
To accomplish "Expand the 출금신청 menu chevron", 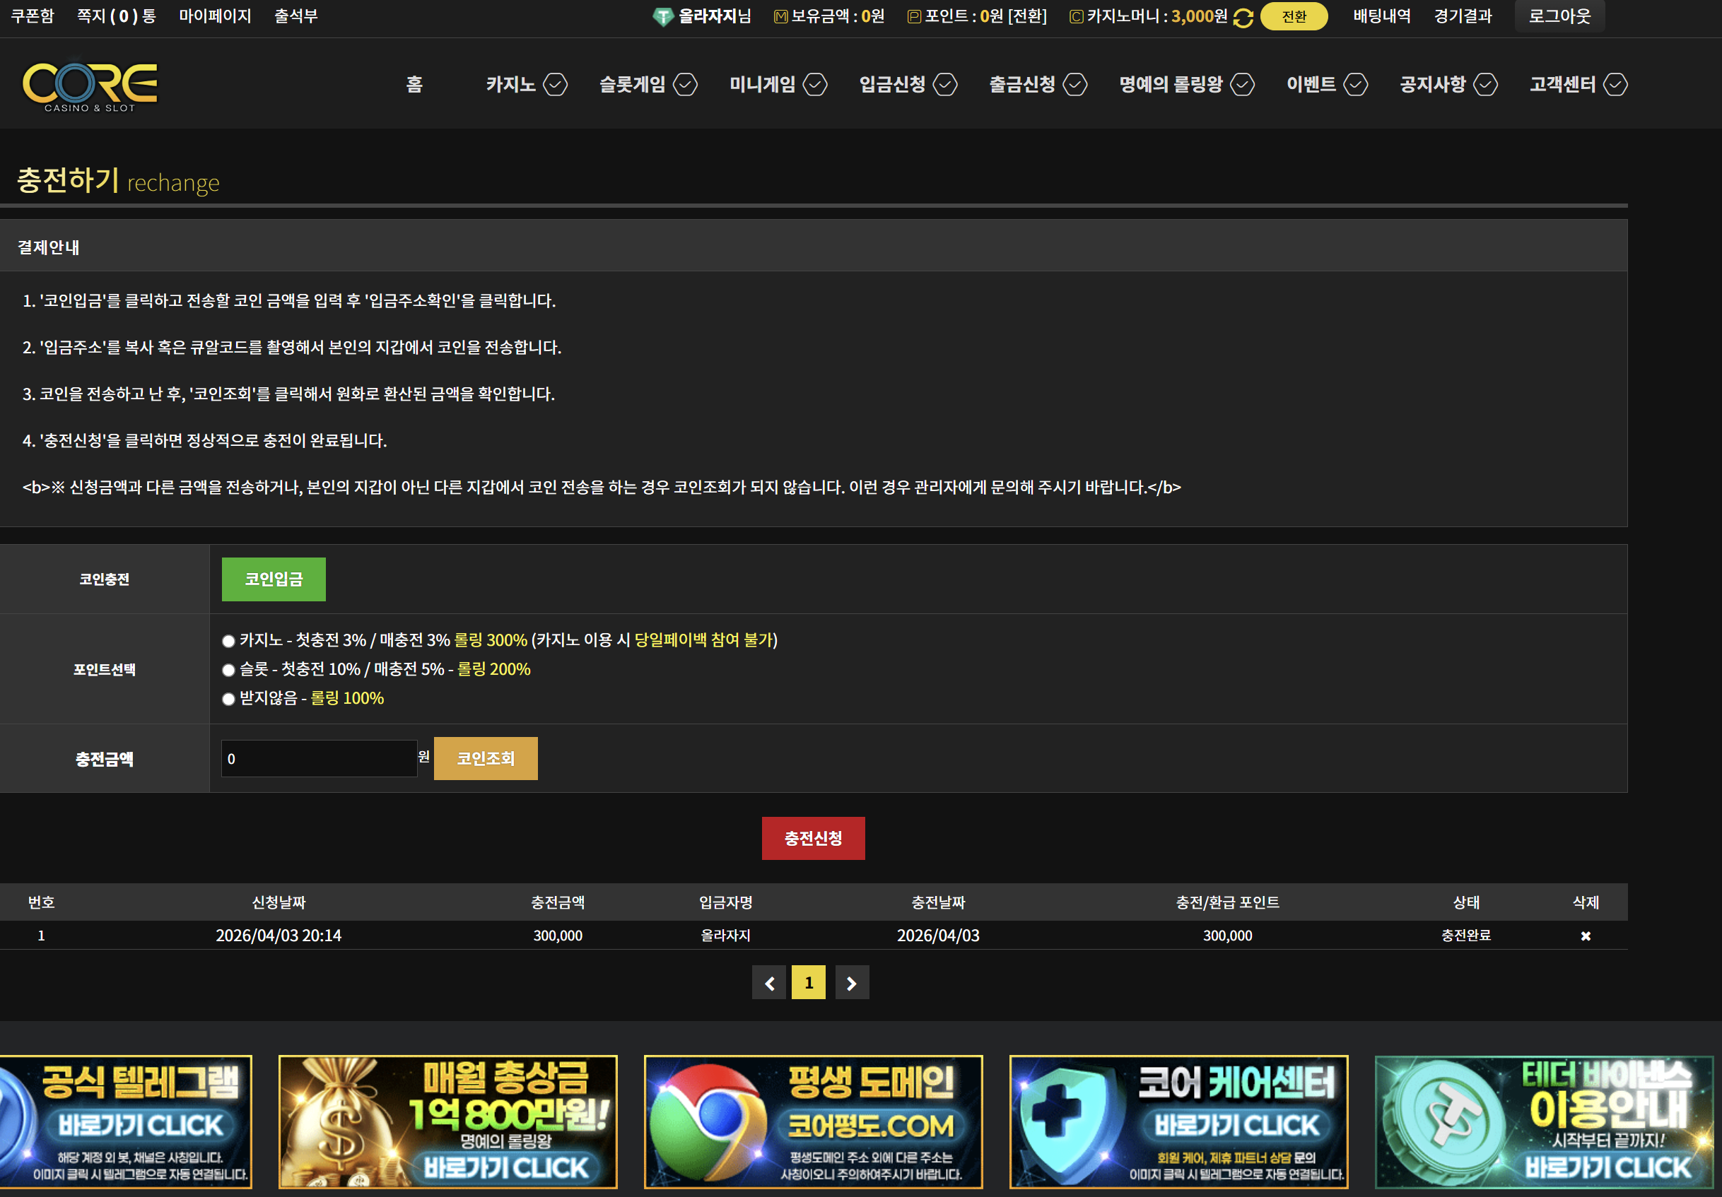I will click(1074, 85).
